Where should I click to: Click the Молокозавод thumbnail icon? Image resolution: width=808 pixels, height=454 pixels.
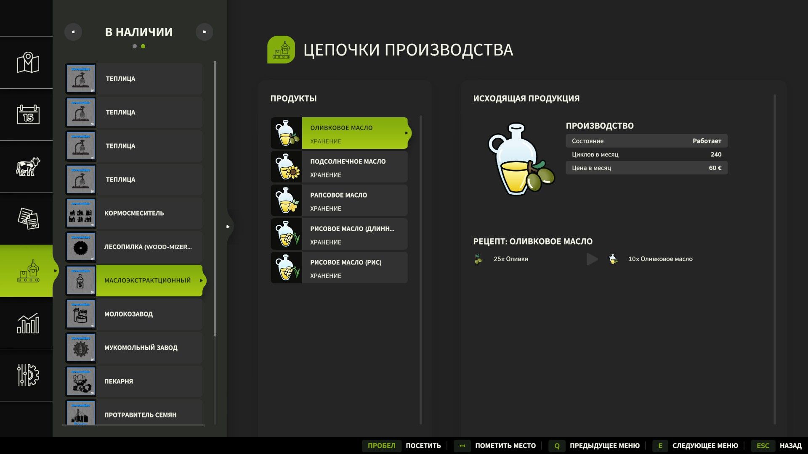[x=80, y=314]
